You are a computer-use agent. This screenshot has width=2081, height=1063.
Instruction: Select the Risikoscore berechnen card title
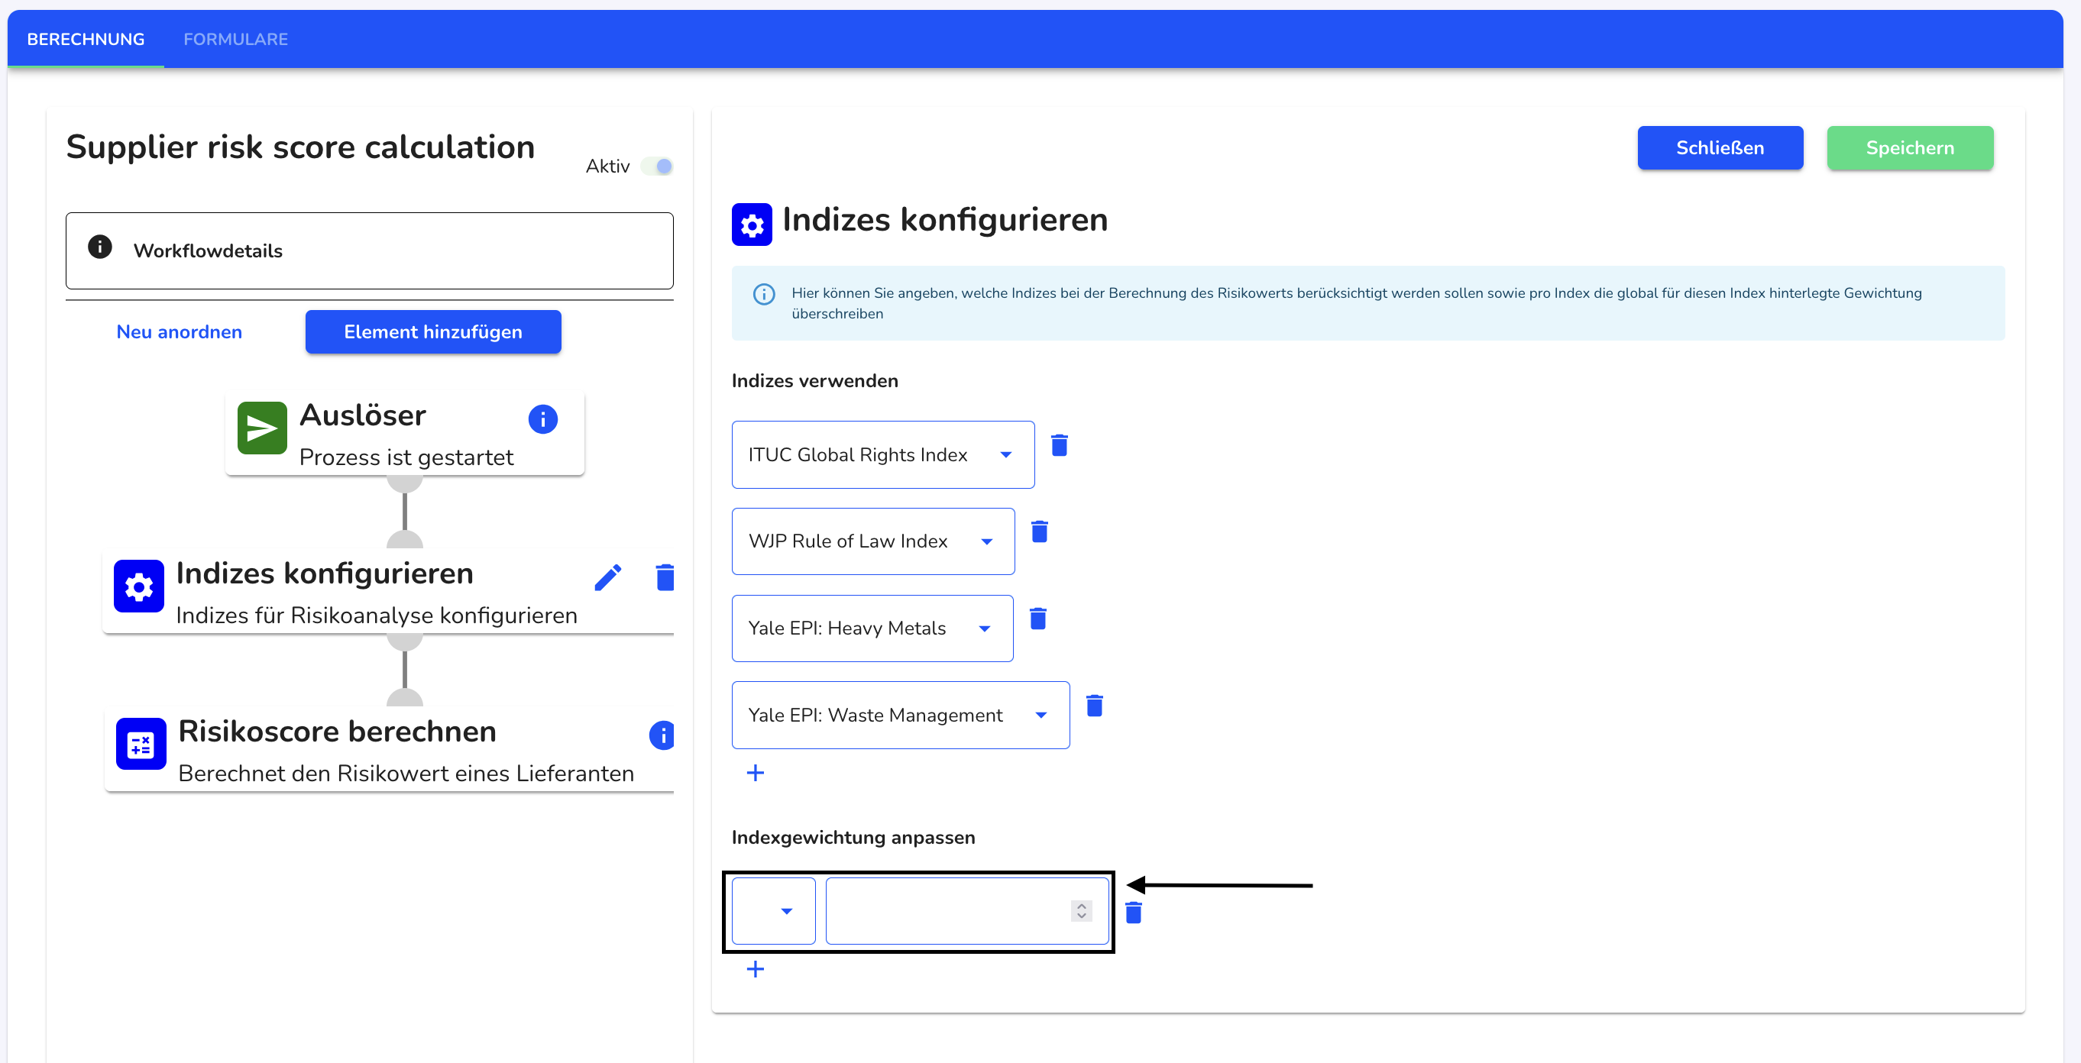[337, 732]
